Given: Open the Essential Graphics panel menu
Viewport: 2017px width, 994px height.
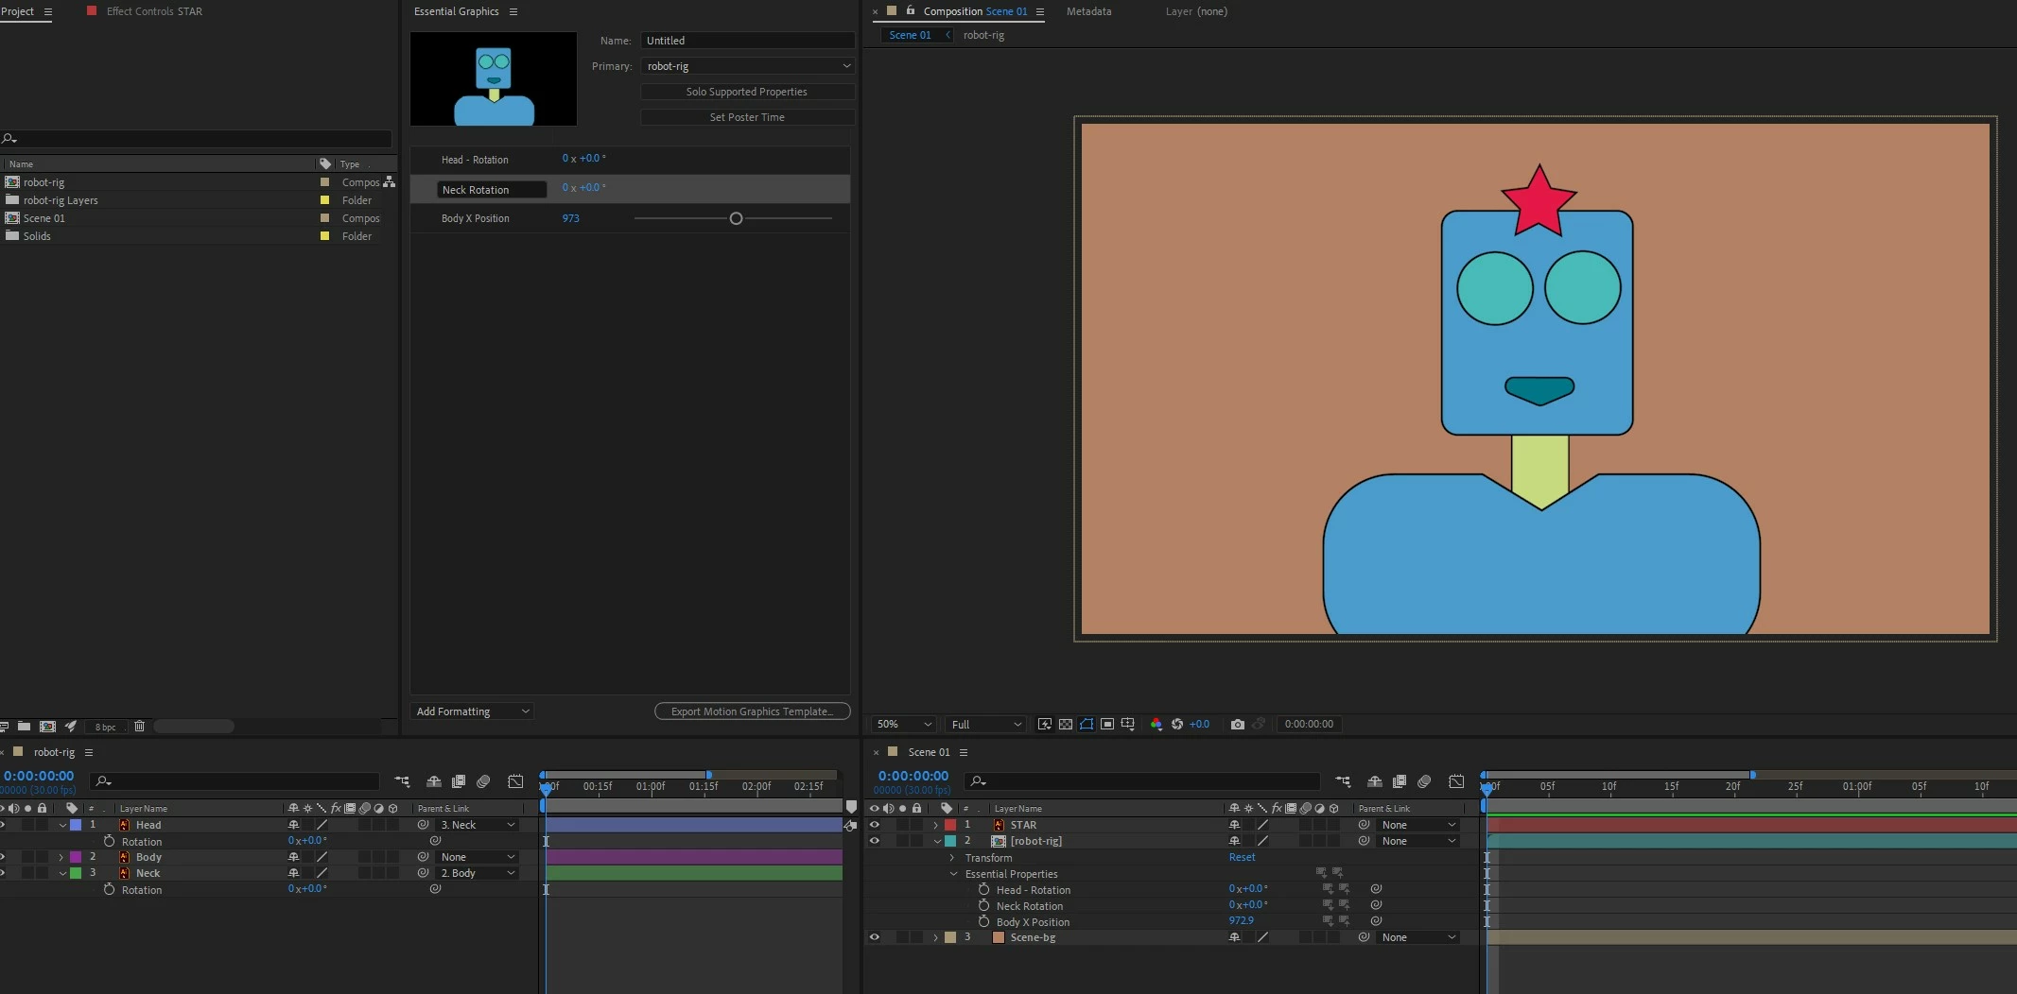Looking at the screenshot, I should pyautogui.click(x=513, y=11).
